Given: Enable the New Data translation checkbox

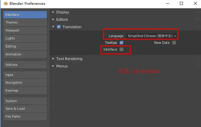Looking at the screenshot, I should (x=174, y=43).
